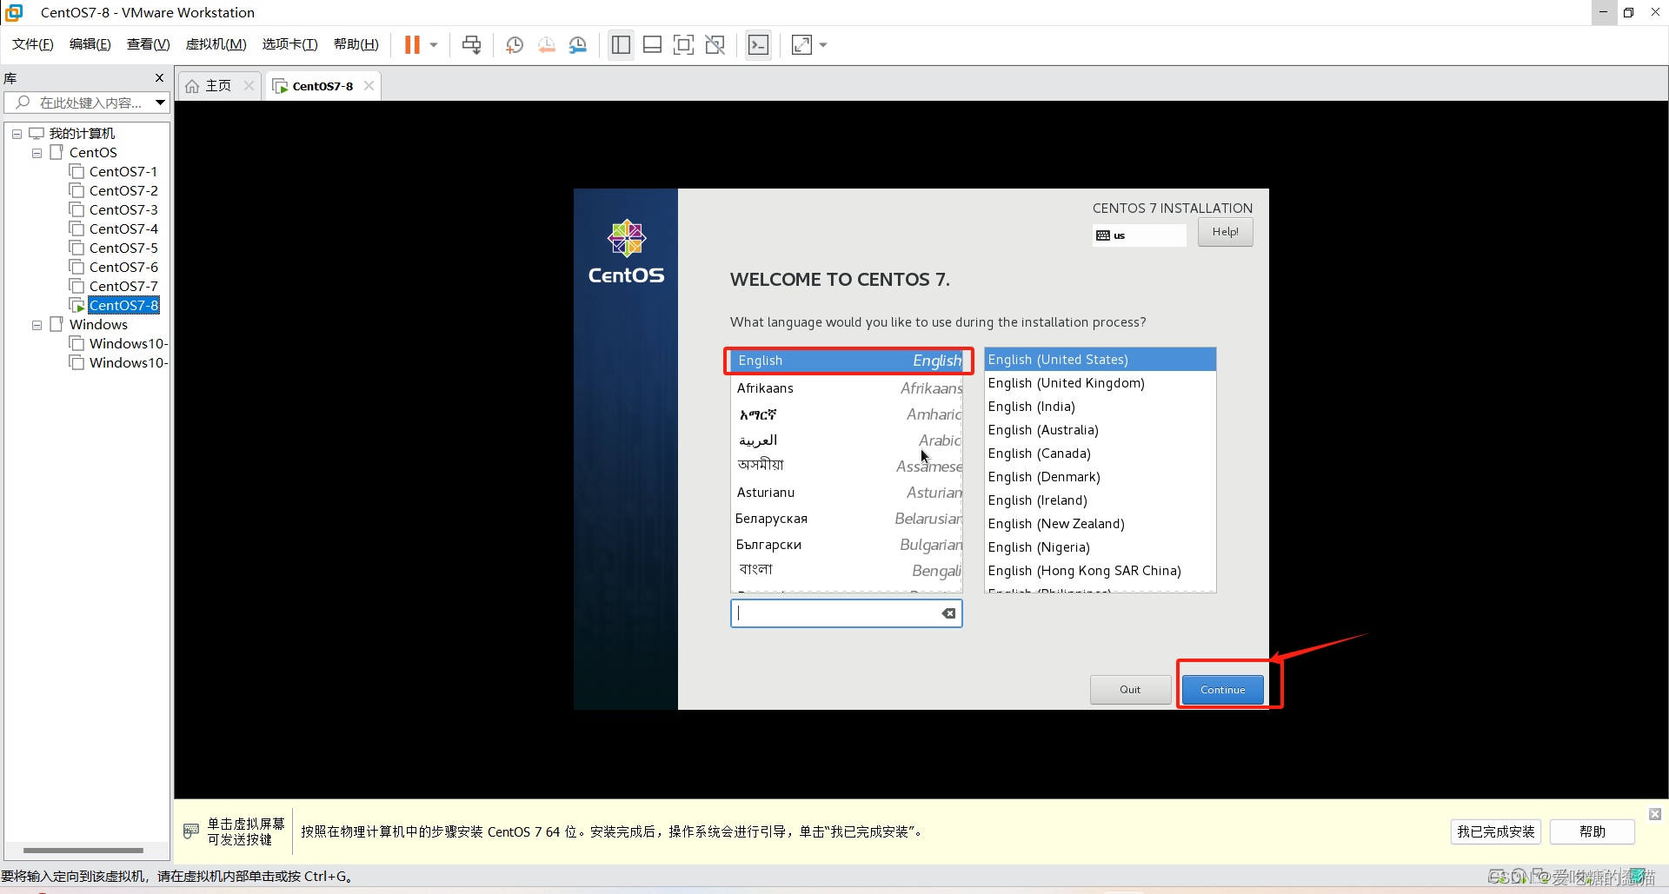Choose English (Australia) locale
Image resolution: width=1669 pixels, height=894 pixels.
coord(1100,430)
